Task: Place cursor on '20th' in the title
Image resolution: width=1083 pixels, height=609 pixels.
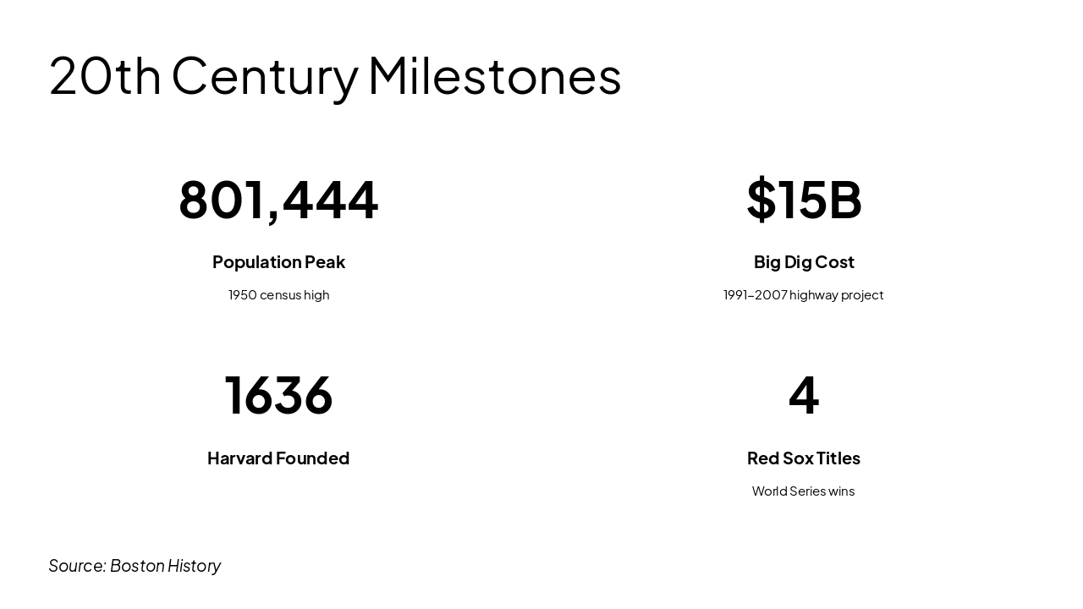Action: (105, 75)
